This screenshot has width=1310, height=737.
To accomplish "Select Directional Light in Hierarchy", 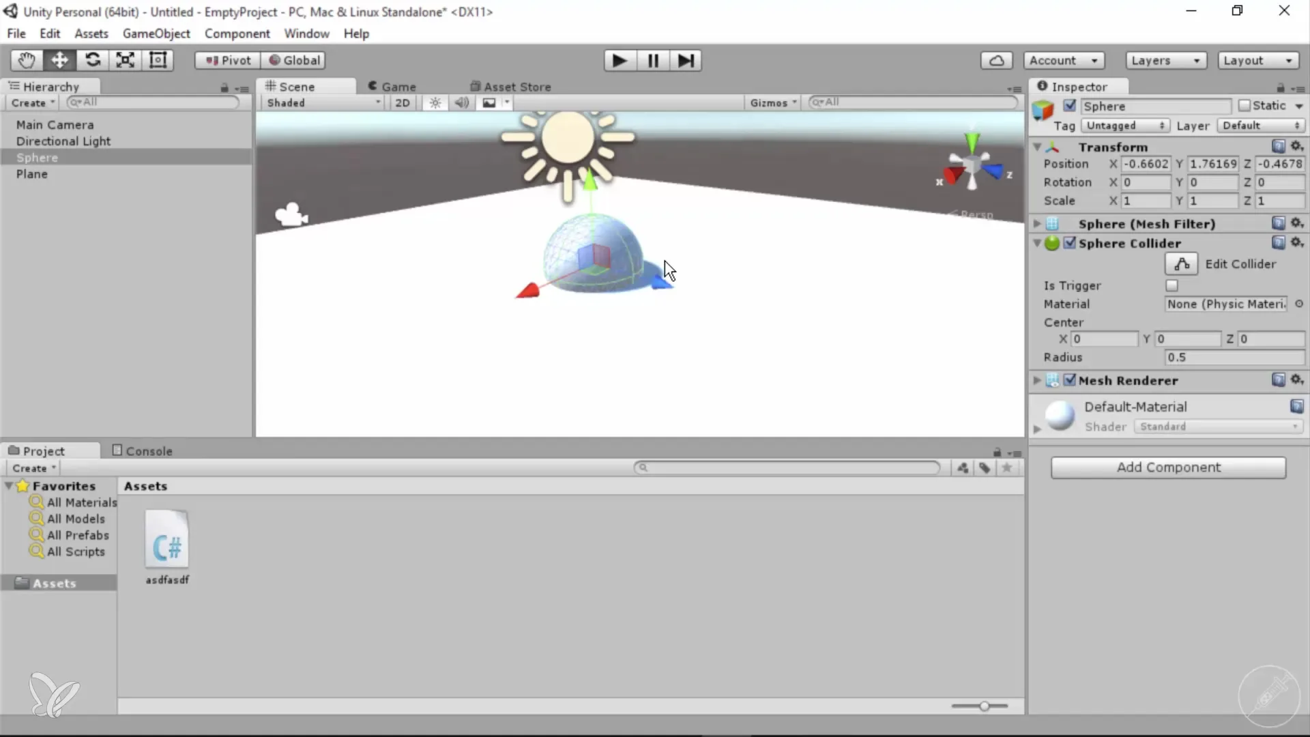I will point(63,141).
